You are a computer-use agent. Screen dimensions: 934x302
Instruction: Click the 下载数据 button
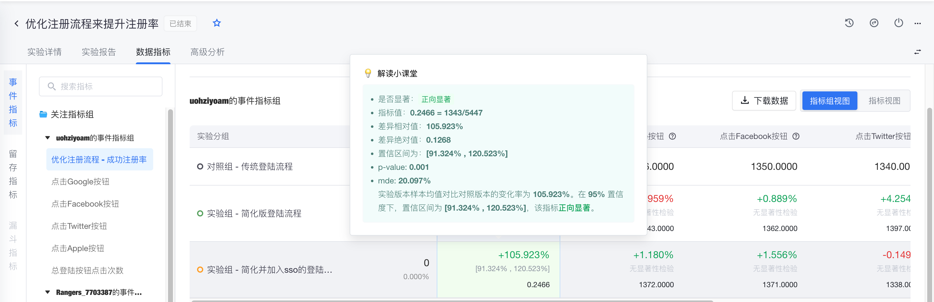coord(764,100)
